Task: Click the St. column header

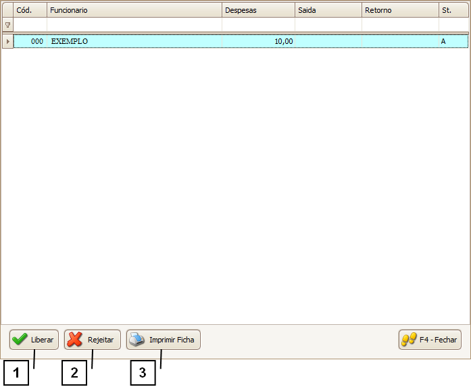Action: pyautogui.click(x=453, y=10)
